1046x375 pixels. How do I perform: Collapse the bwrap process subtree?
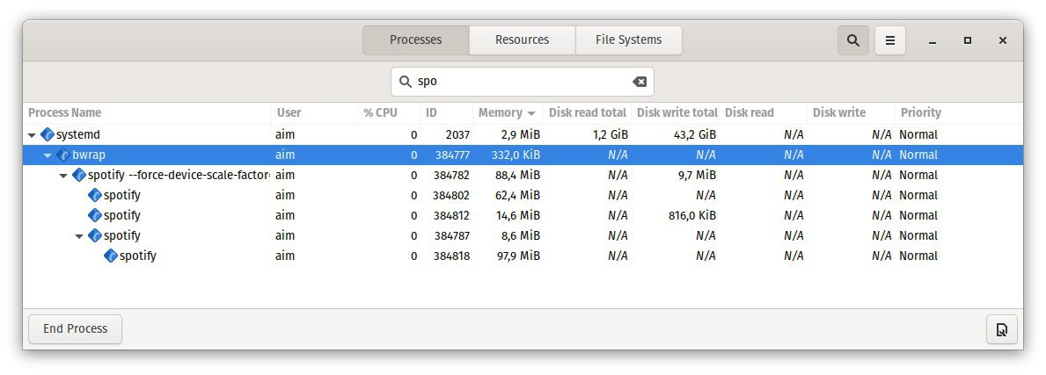pyautogui.click(x=48, y=155)
